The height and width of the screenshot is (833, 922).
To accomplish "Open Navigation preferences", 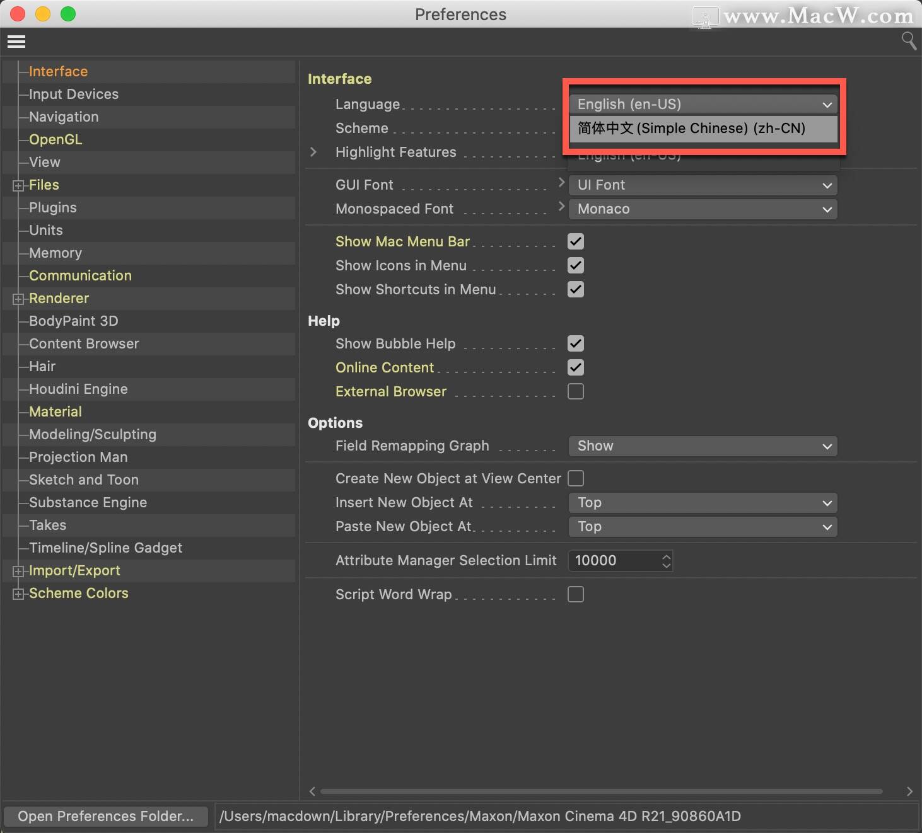I will tap(64, 117).
